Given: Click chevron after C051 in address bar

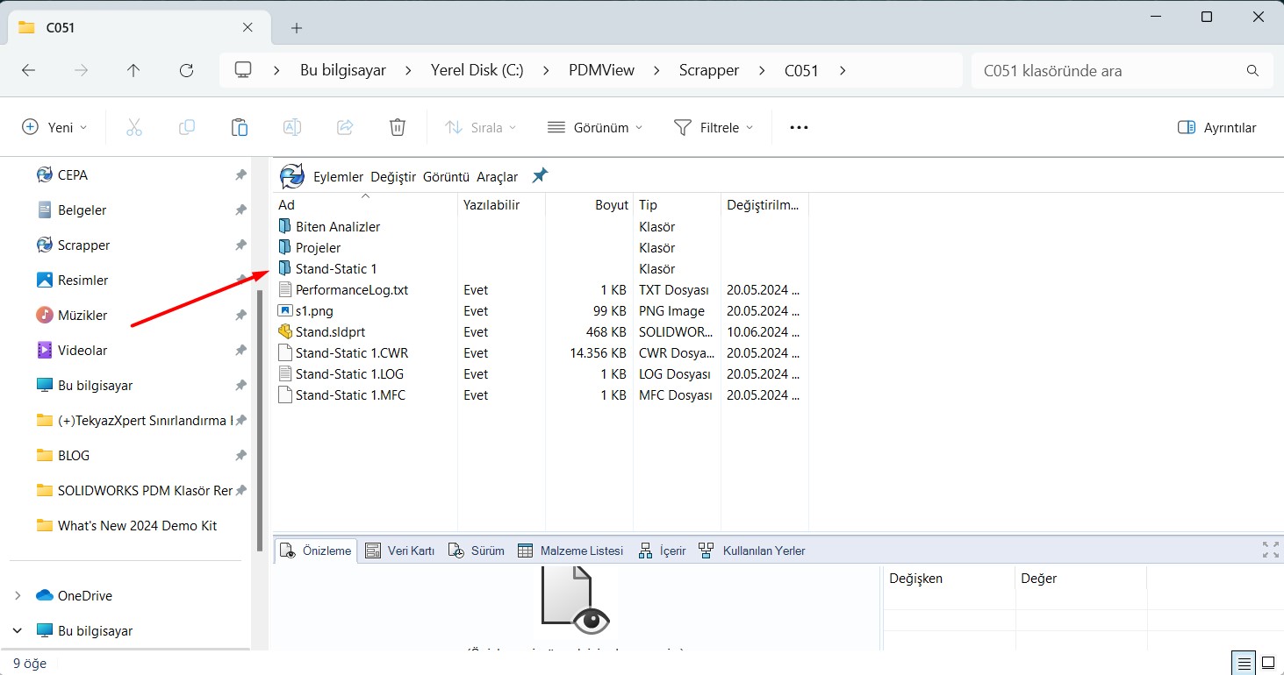Looking at the screenshot, I should (x=843, y=71).
